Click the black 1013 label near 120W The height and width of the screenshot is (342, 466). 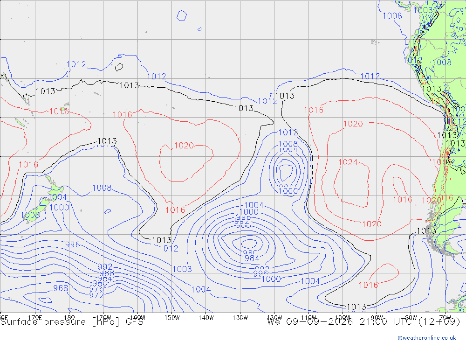pos(285,96)
